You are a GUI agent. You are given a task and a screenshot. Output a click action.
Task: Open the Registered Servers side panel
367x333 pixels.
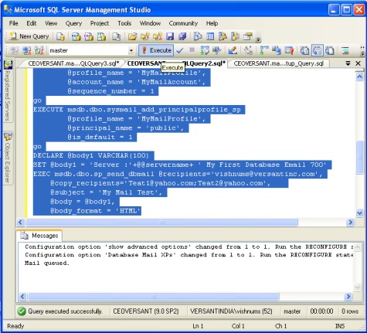[8, 90]
